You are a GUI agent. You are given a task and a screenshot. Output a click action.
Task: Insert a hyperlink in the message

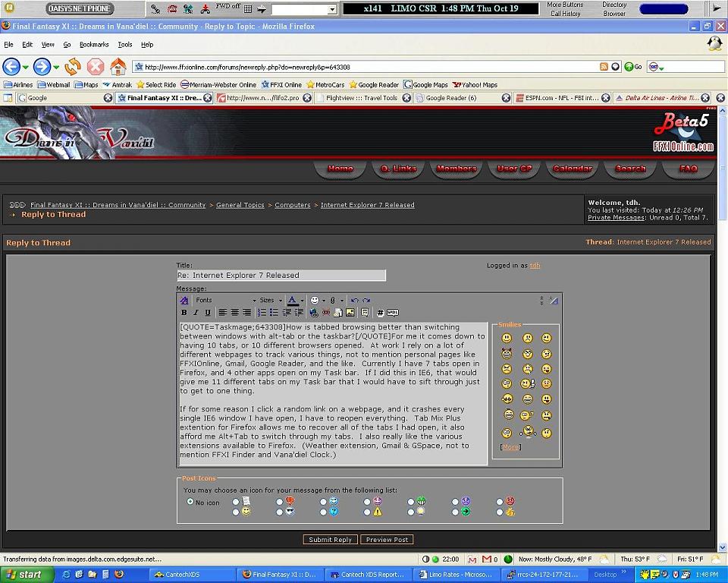pos(314,313)
